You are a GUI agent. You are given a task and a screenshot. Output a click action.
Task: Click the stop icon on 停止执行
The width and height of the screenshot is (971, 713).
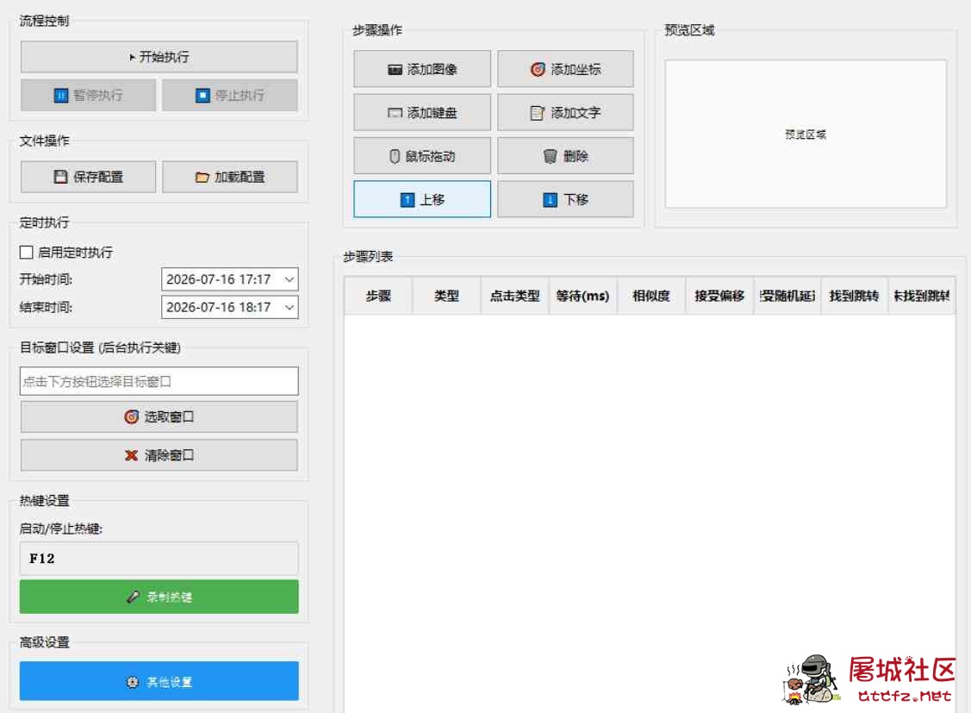[202, 96]
